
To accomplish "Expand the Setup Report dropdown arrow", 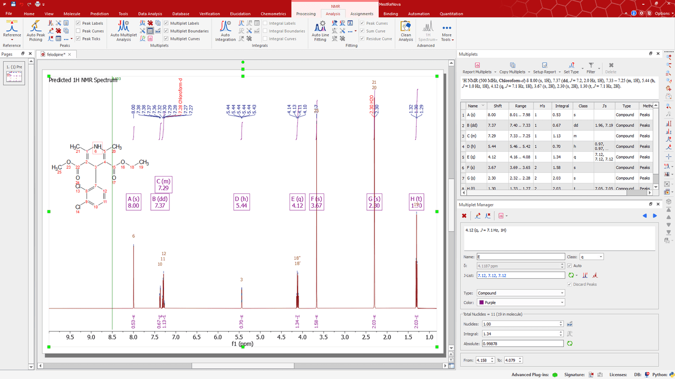I will [x=560, y=72].
